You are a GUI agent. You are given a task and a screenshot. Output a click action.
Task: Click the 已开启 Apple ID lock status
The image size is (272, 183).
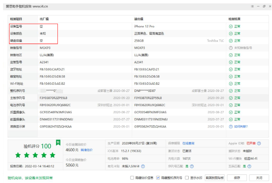click(251, 143)
